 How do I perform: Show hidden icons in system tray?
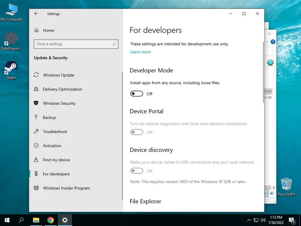(x=249, y=220)
